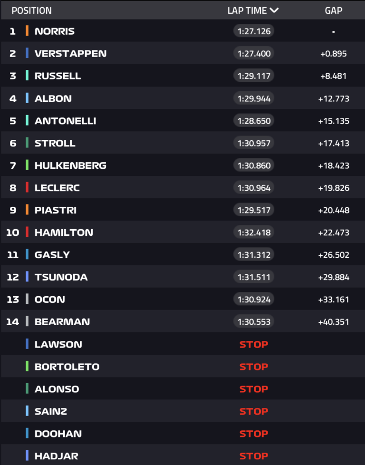
Task: Select Hamilton's driver name
Action: (x=64, y=232)
